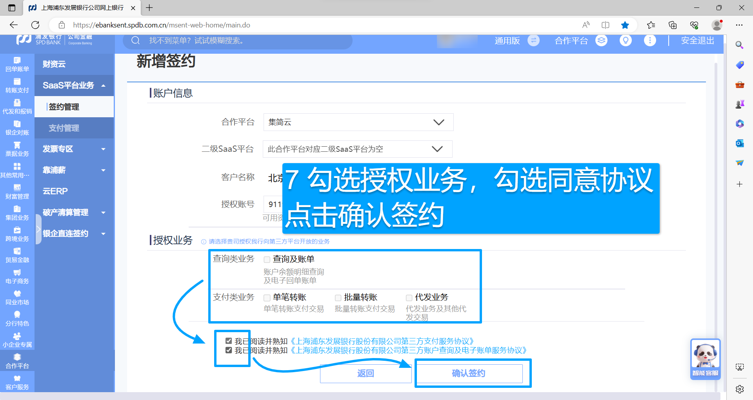Viewport: 753px width, 400px height.
Task: Click the 通用版 header text
Action: [507, 41]
